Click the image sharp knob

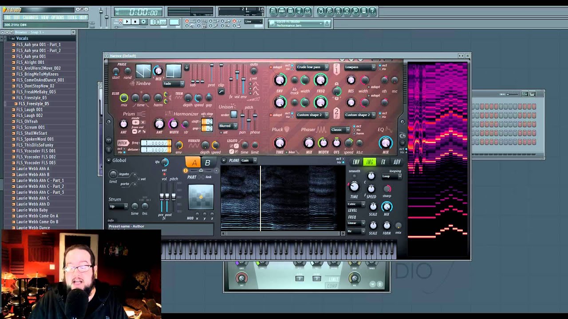click(x=387, y=189)
